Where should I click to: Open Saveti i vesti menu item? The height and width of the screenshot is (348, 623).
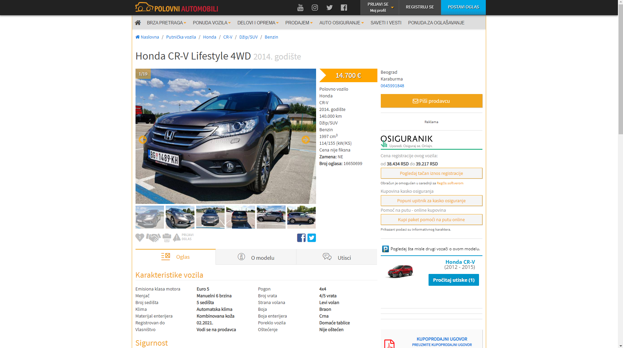coord(386,23)
